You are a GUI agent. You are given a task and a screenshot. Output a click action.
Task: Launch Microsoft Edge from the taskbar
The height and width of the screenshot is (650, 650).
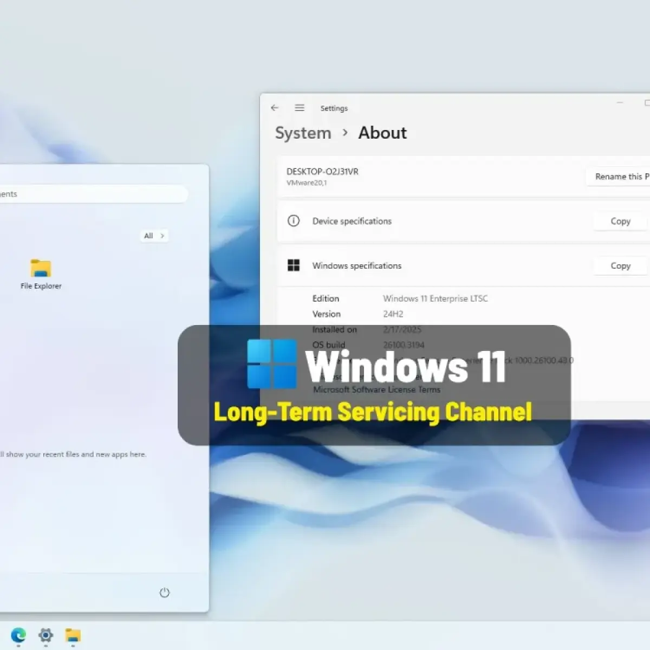[18, 635]
